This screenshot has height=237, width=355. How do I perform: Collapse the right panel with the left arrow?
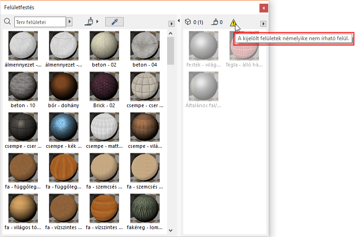(179, 20)
